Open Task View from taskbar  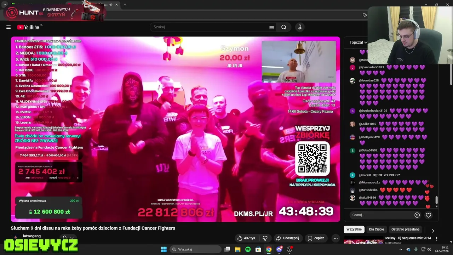pos(228,249)
